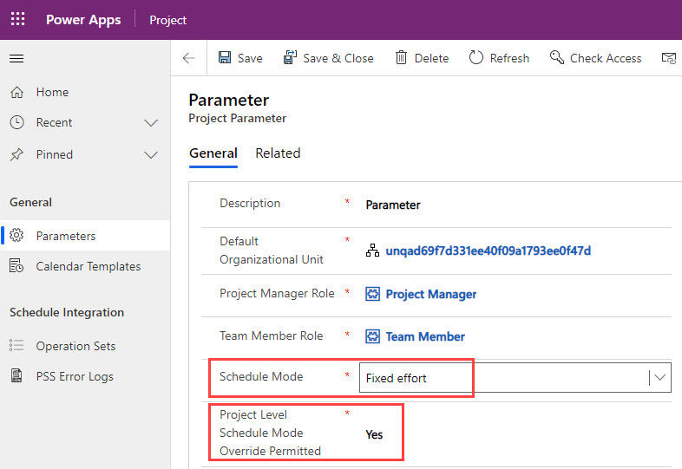Screen dimensions: 682x469
Task: Click the Parameters gear icon
Action: point(16,235)
